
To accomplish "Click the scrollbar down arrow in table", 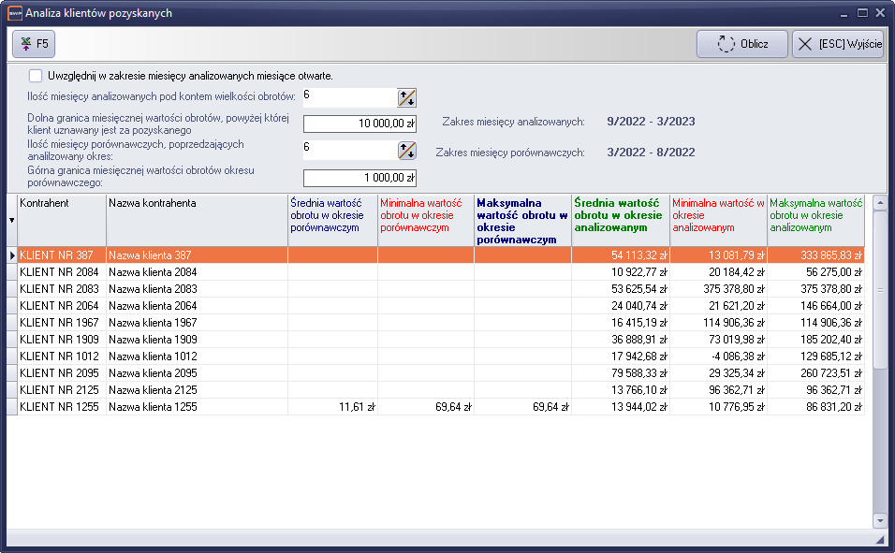I will coord(879,520).
